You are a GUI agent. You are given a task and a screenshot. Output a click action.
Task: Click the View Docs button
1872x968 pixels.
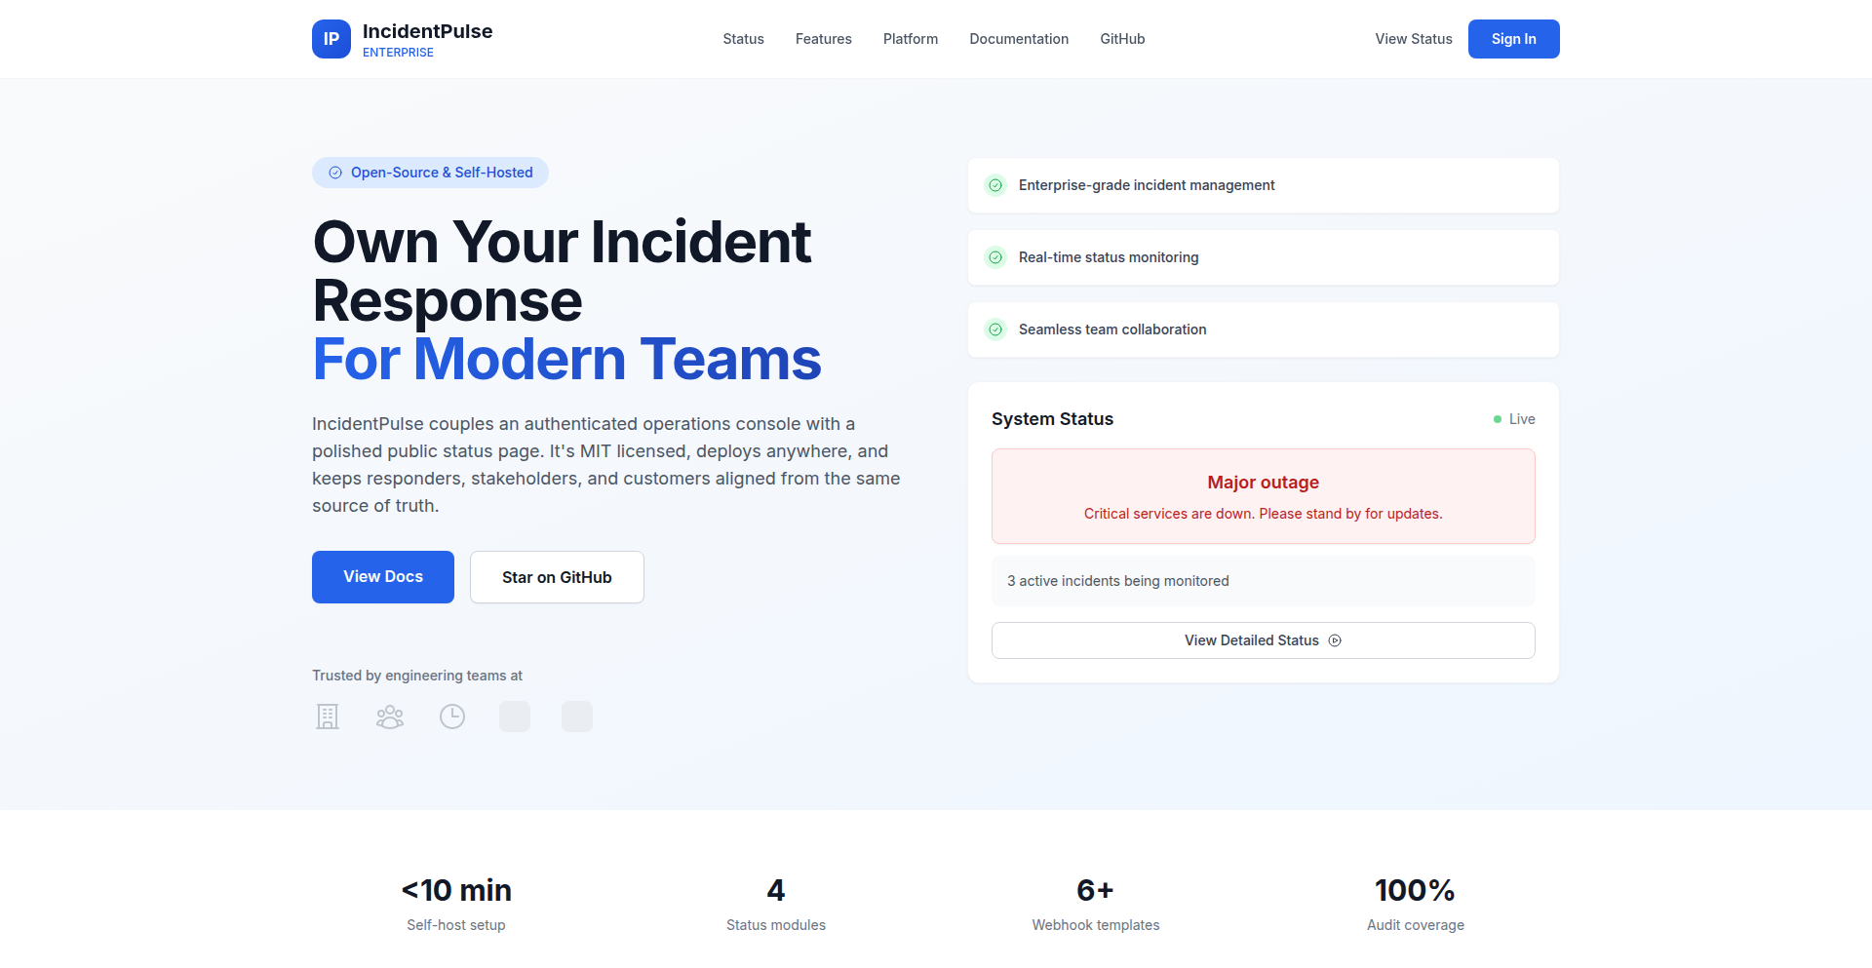coord(382,576)
